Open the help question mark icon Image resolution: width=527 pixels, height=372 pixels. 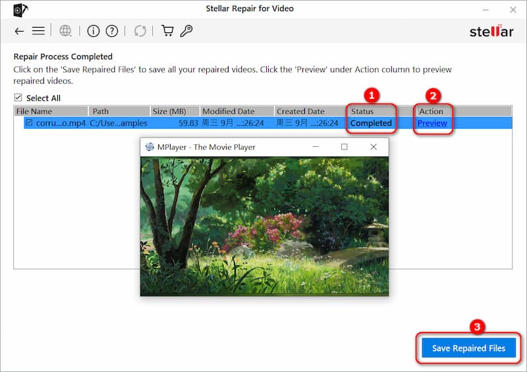click(x=112, y=31)
